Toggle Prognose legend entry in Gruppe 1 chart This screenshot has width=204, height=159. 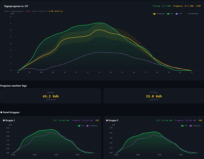click(x=91, y=126)
